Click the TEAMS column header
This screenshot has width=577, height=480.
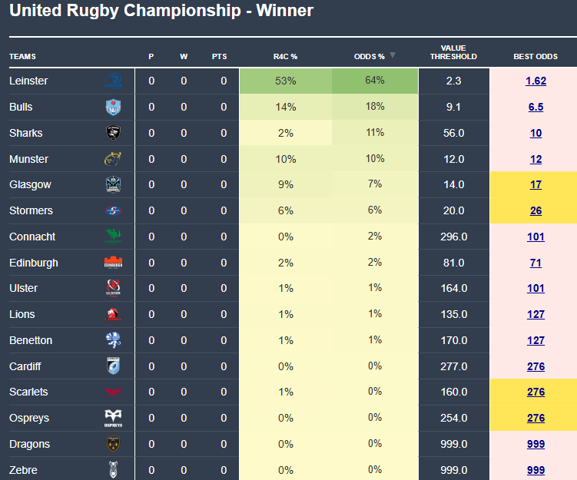pyautogui.click(x=23, y=57)
